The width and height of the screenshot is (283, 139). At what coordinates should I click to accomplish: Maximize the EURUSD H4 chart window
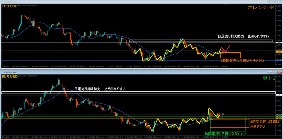point(275,1)
